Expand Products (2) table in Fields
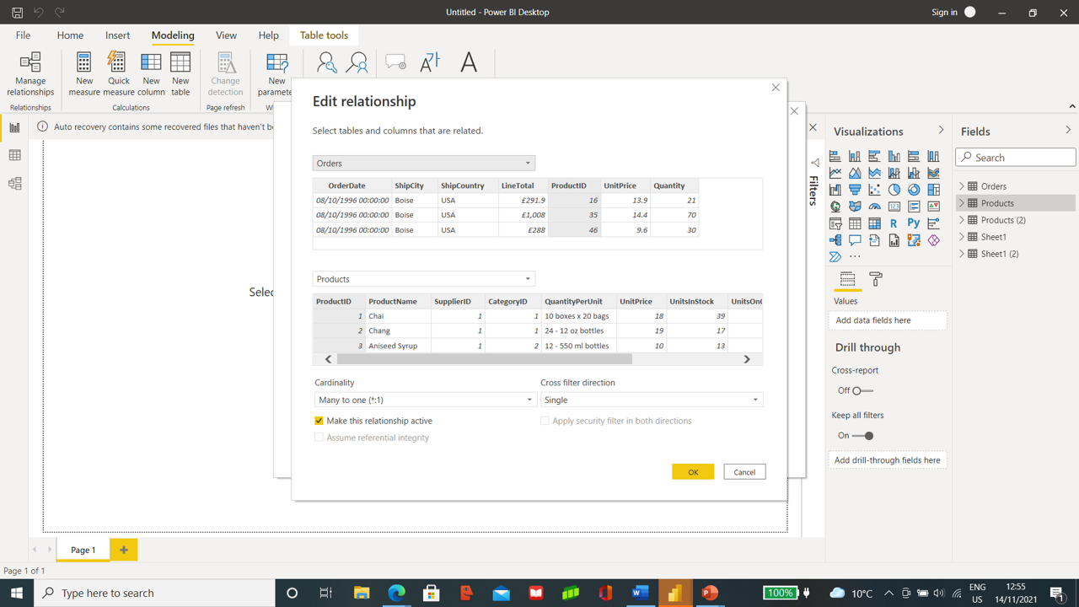 click(x=962, y=220)
